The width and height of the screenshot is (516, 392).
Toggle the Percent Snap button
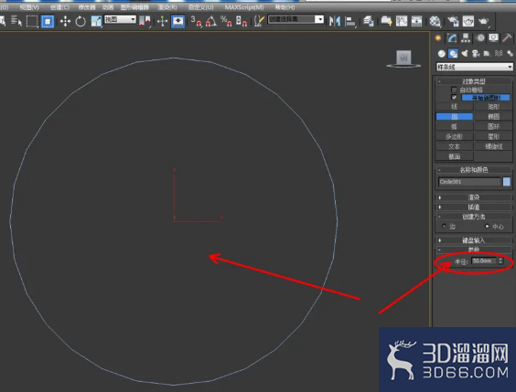tap(226, 22)
